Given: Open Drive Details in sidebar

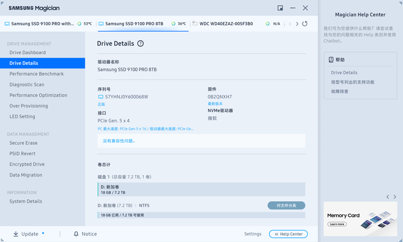Looking at the screenshot, I should [x=43, y=63].
